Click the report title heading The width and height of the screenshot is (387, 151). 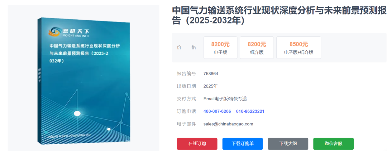click(x=279, y=15)
